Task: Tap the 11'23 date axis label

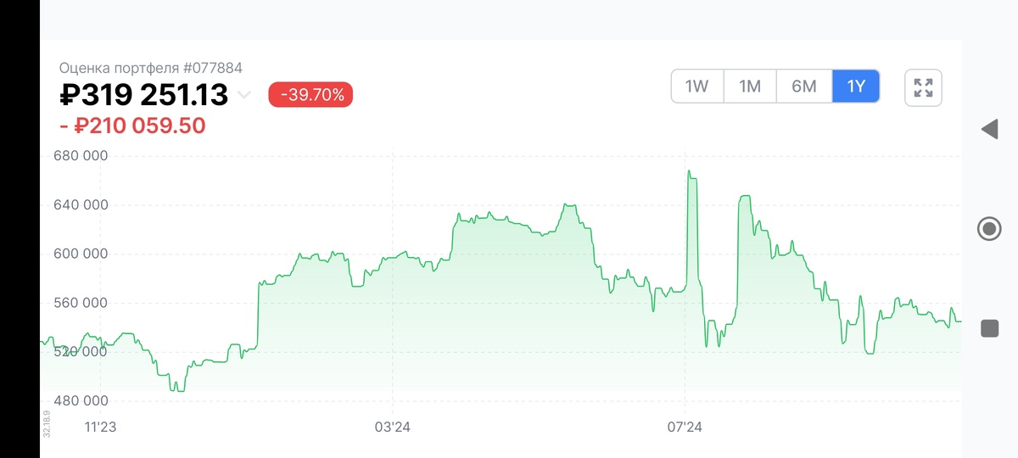Action: (x=100, y=427)
